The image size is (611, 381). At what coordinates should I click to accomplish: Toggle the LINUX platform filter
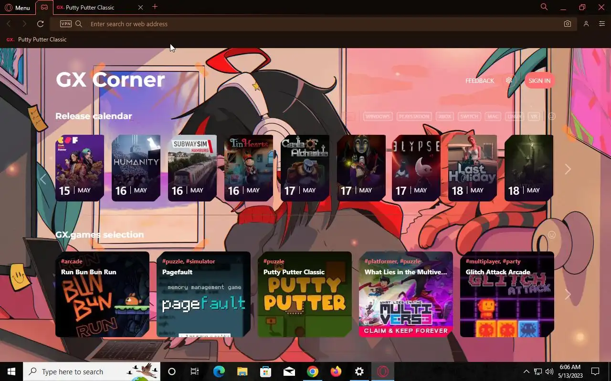pyautogui.click(x=514, y=116)
